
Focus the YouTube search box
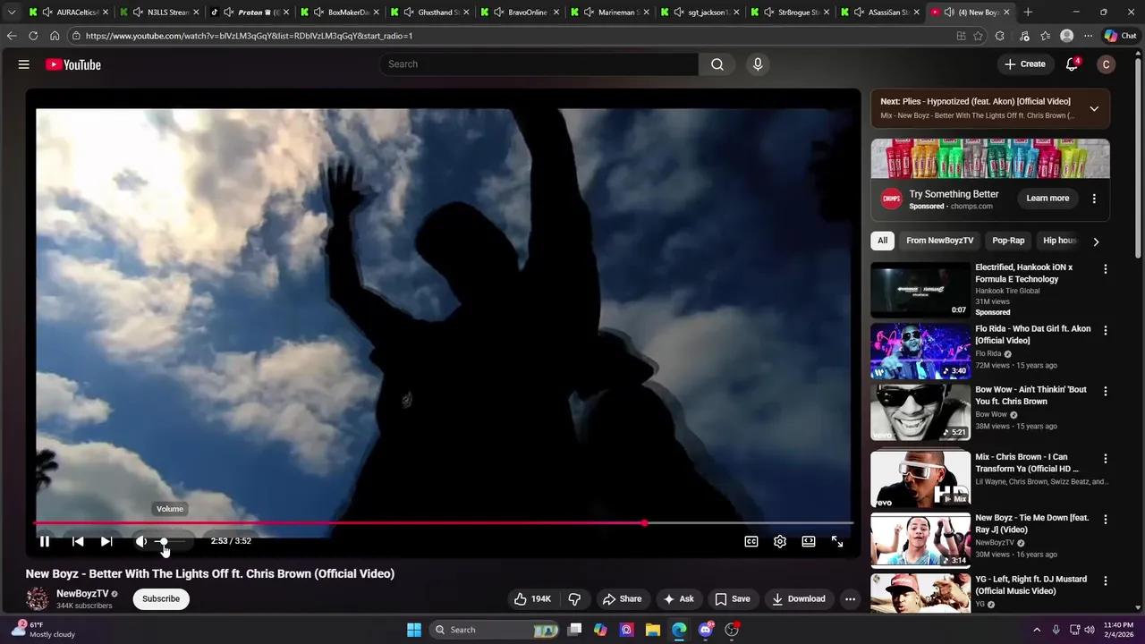pos(539,64)
